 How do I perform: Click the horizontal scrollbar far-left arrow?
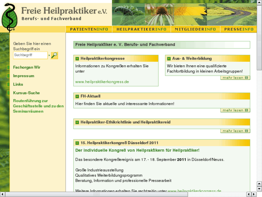3,194
